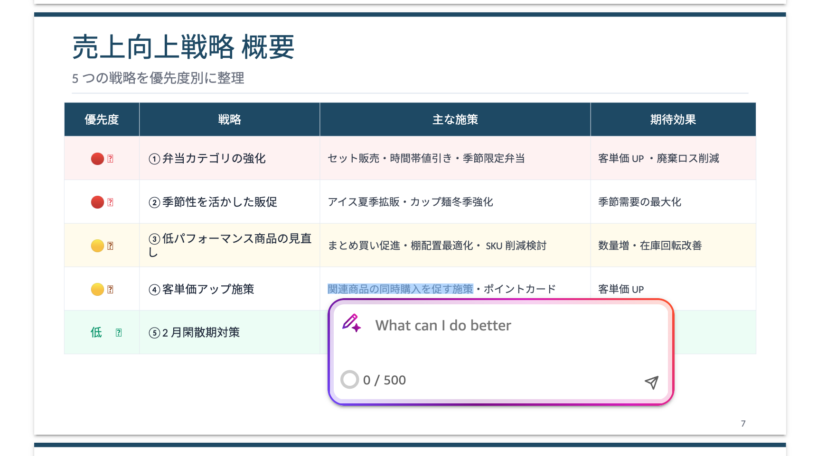
Task: Click the cell 客単価 UP ・廃棄ロス削減
Action: (x=673, y=158)
